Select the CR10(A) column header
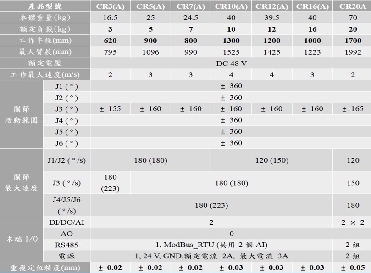This screenshot has width=371, height=273. pyautogui.click(x=231, y=6)
